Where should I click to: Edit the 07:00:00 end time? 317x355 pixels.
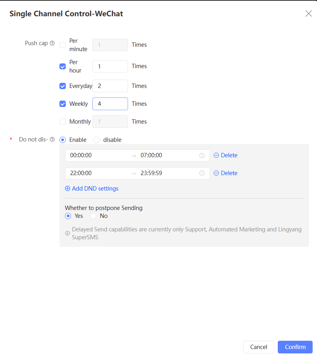click(151, 155)
